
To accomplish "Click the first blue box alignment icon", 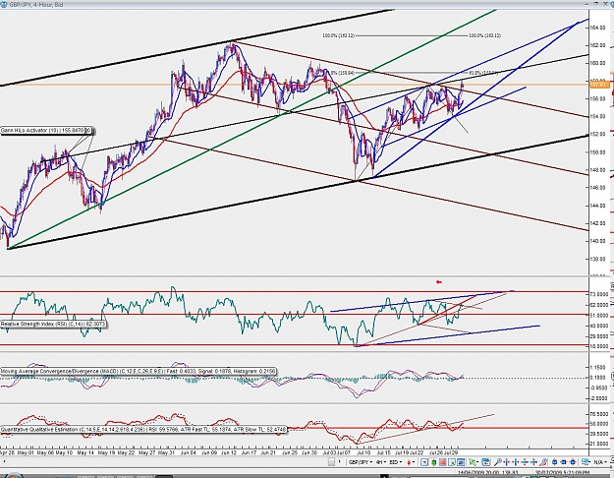I will click(x=554, y=462).
